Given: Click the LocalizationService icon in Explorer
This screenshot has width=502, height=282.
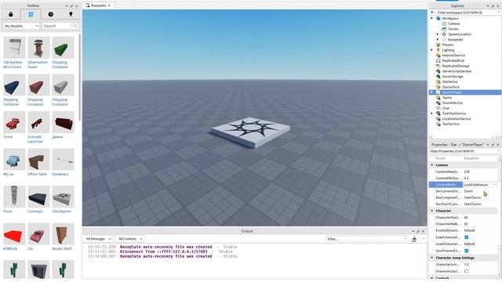Looking at the screenshot, I should (438, 118).
